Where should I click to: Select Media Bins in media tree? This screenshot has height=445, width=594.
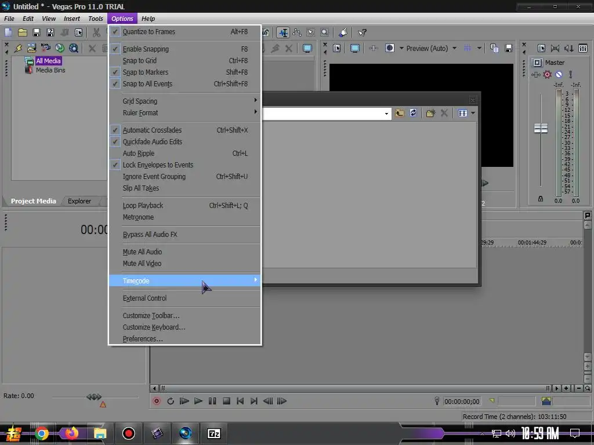50,70
